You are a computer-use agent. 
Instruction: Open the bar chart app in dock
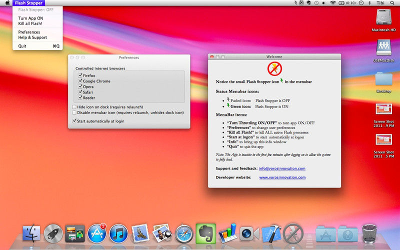pyautogui.click(x=227, y=233)
